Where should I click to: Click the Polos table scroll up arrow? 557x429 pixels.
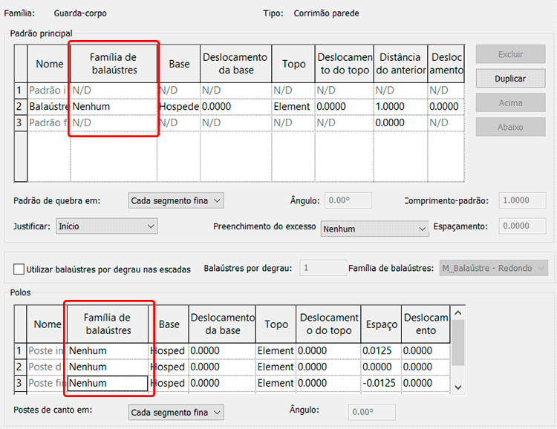458,312
